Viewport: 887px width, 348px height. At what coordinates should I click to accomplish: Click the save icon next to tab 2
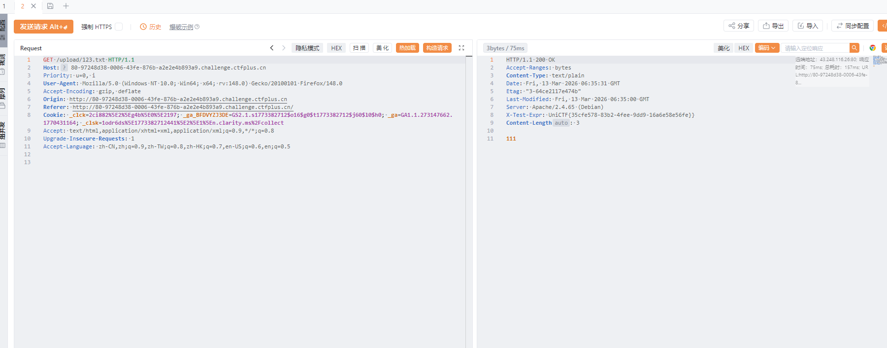[x=50, y=6]
